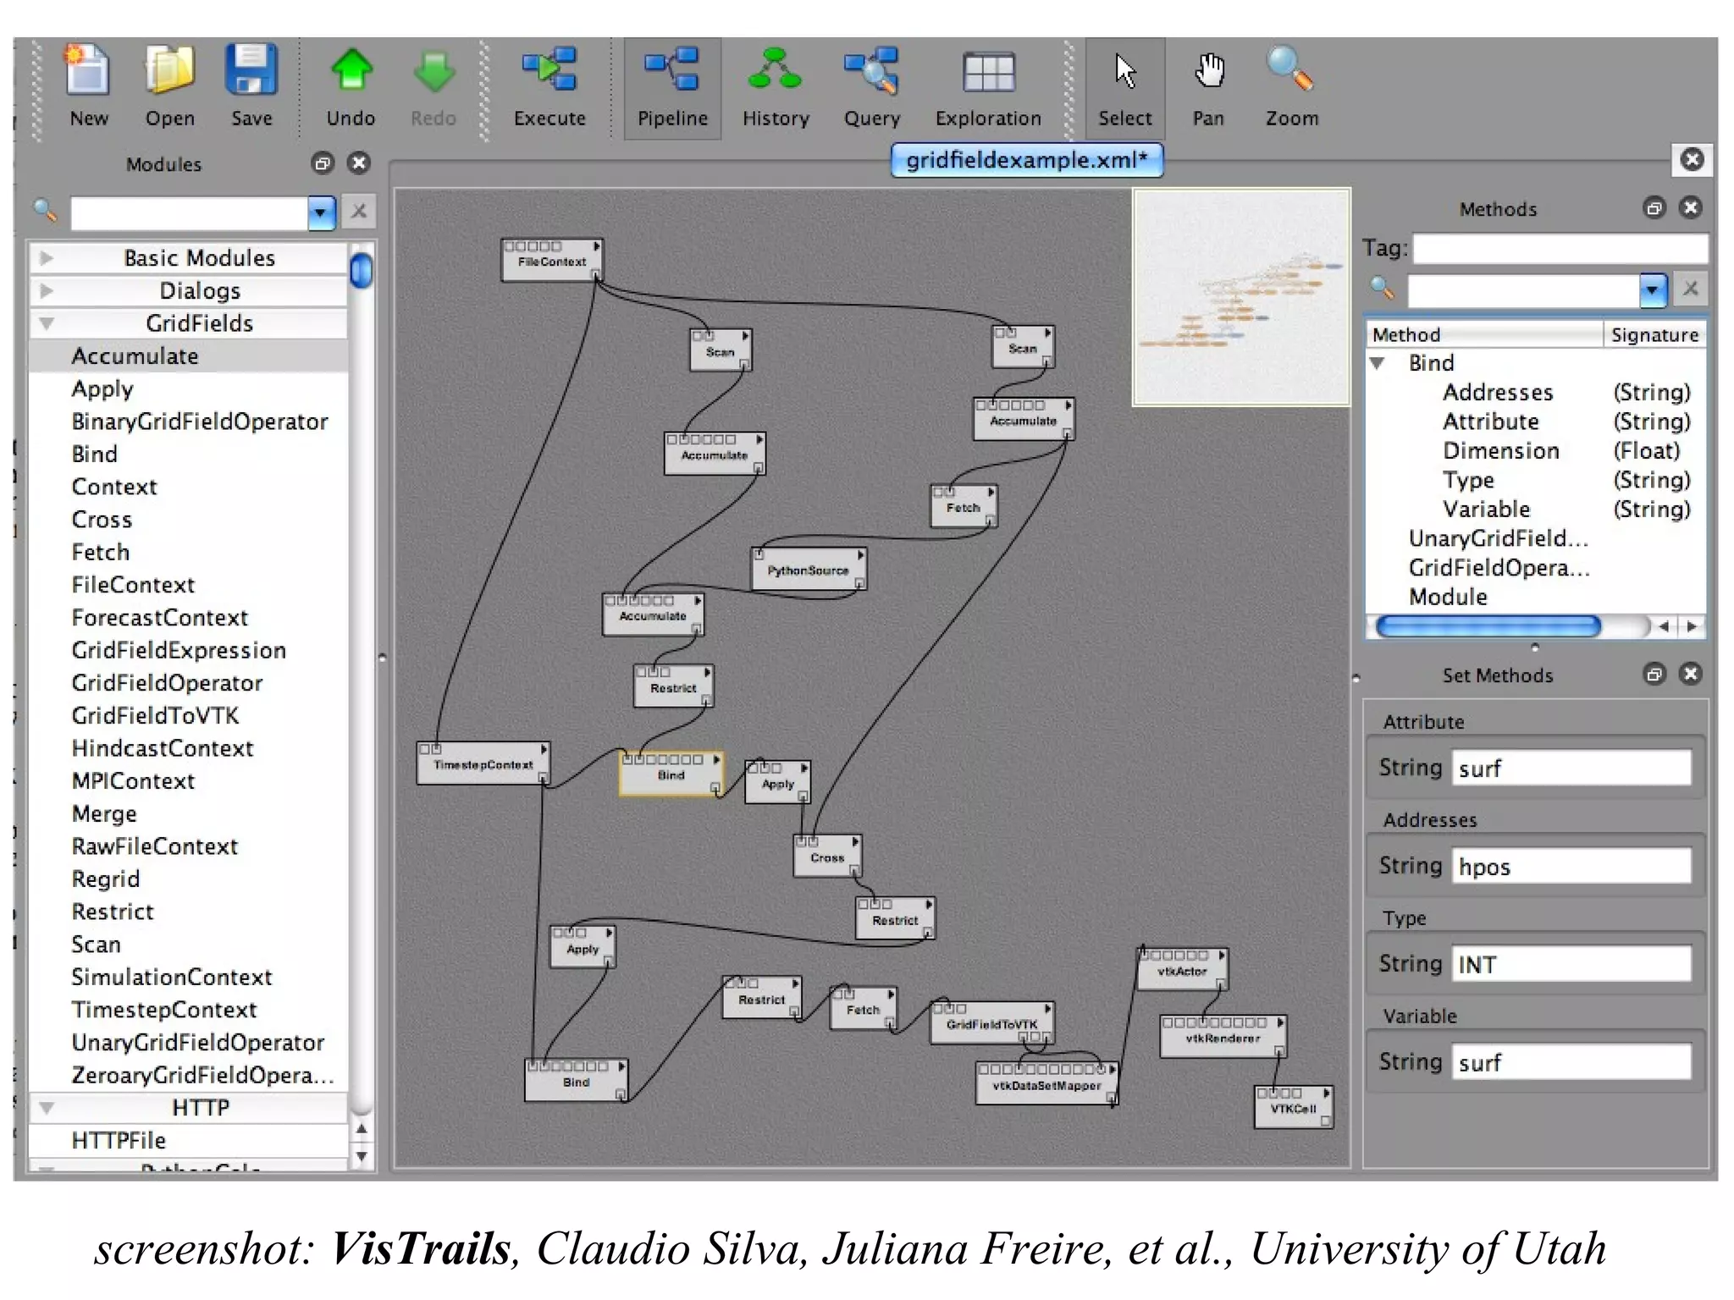This screenshot has width=1734, height=1300.
Task: Collapse the GridFields module tree
Action: coord(47,322)
